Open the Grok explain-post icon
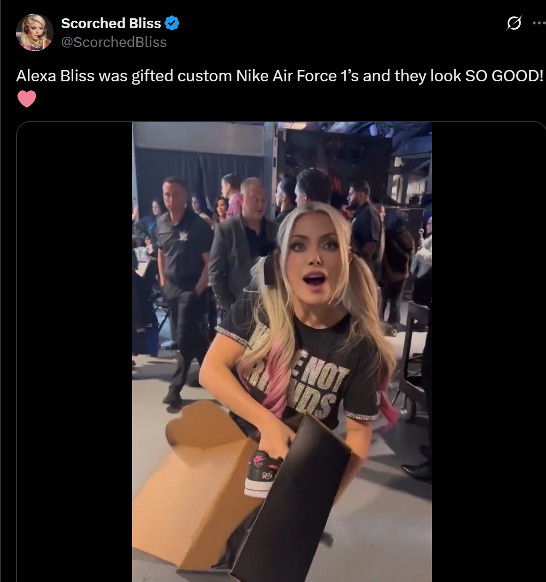The width and height of the screenshot is (546, 582). [514, 23]
